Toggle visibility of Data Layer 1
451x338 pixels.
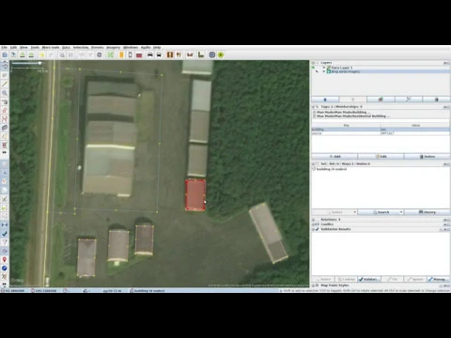coord(324,68)
